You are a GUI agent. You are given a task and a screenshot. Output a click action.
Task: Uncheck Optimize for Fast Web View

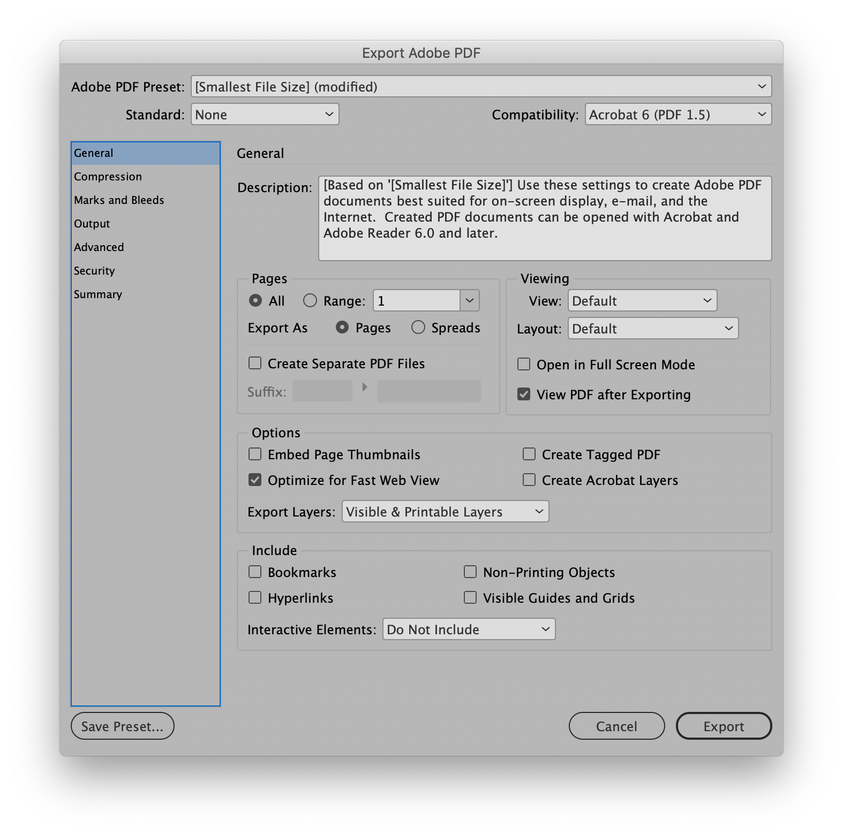click(255, 480)
